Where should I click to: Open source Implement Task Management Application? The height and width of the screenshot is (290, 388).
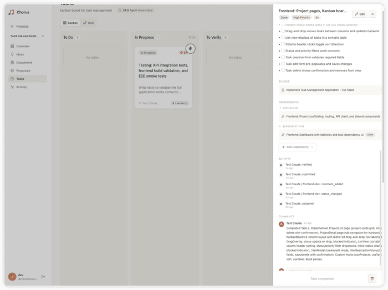click(330, 90)
